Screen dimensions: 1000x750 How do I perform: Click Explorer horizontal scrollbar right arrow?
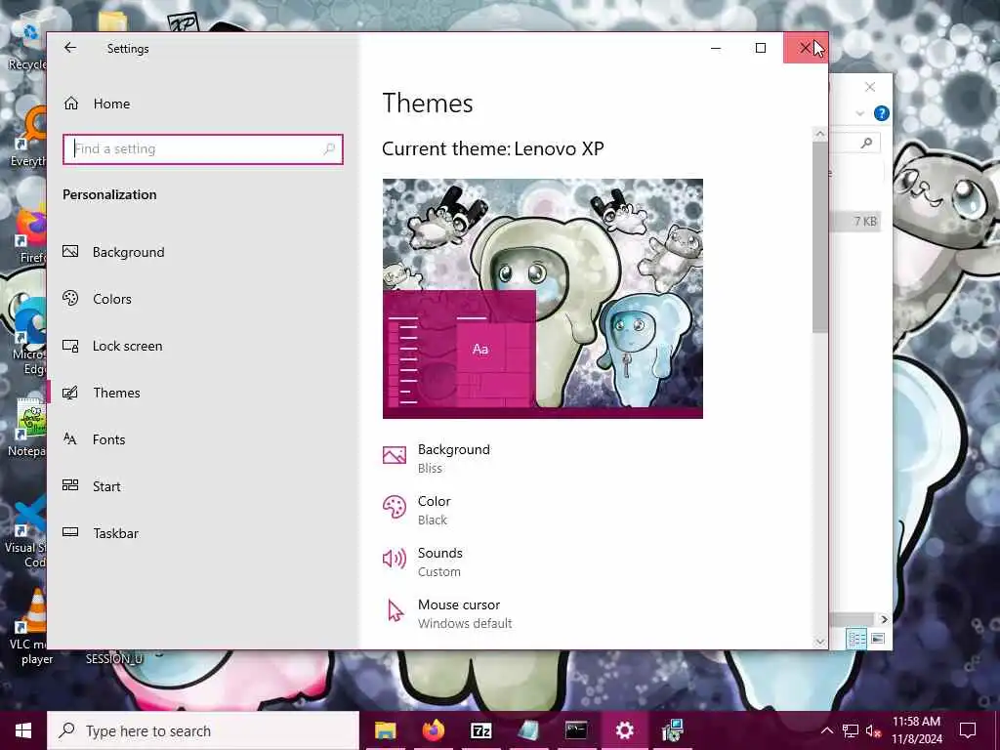click(883, 619)
